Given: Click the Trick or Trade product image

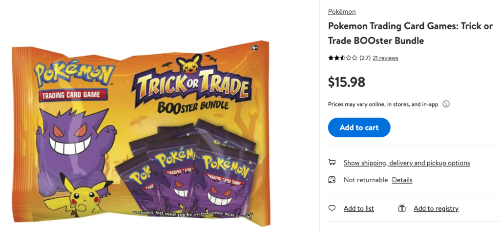Looking at the screenshot, I should click(x=142, y=132).
